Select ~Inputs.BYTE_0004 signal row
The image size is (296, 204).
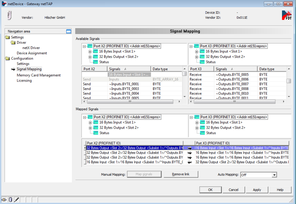pos(132,93)
